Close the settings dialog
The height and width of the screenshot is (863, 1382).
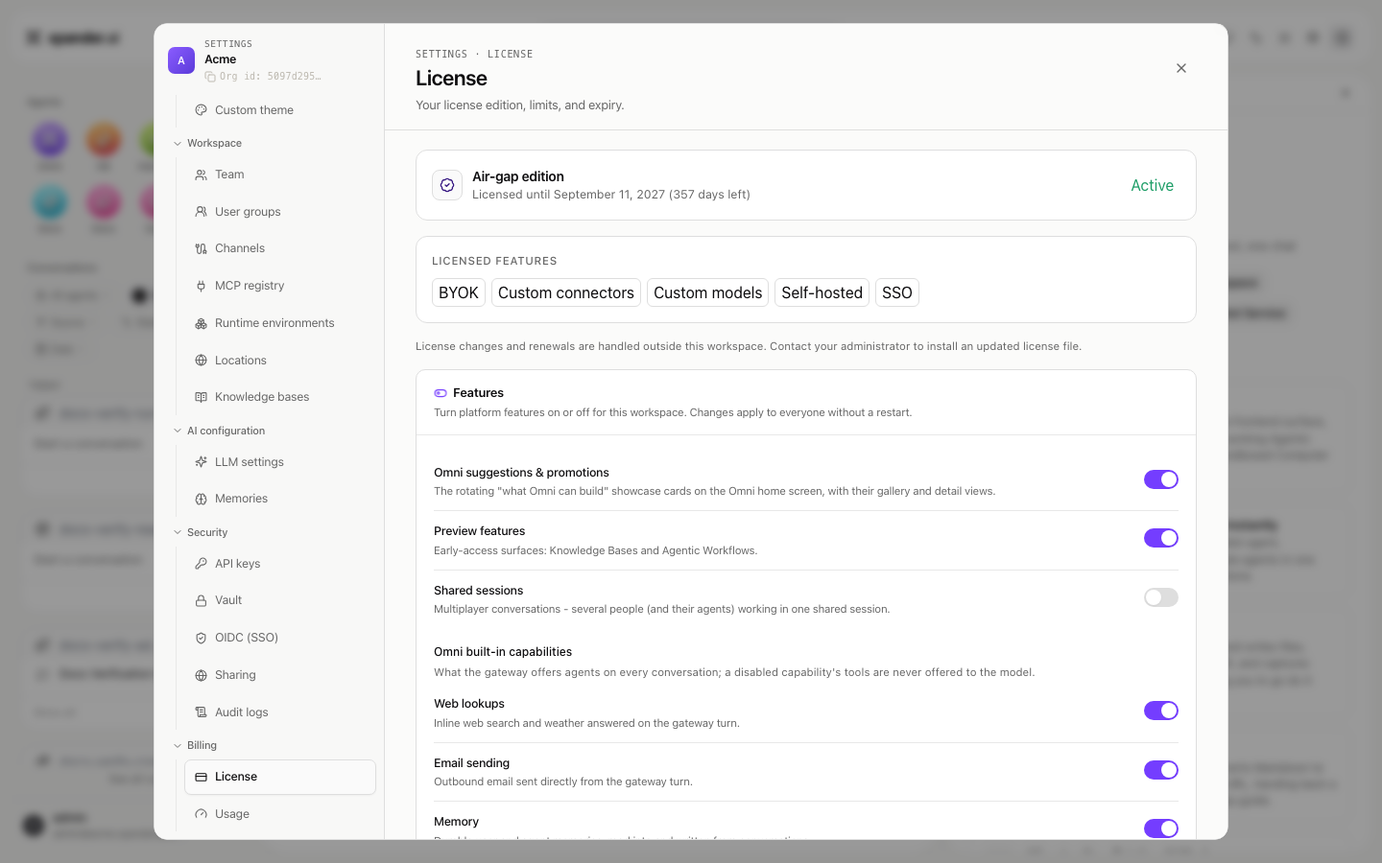1181,68
